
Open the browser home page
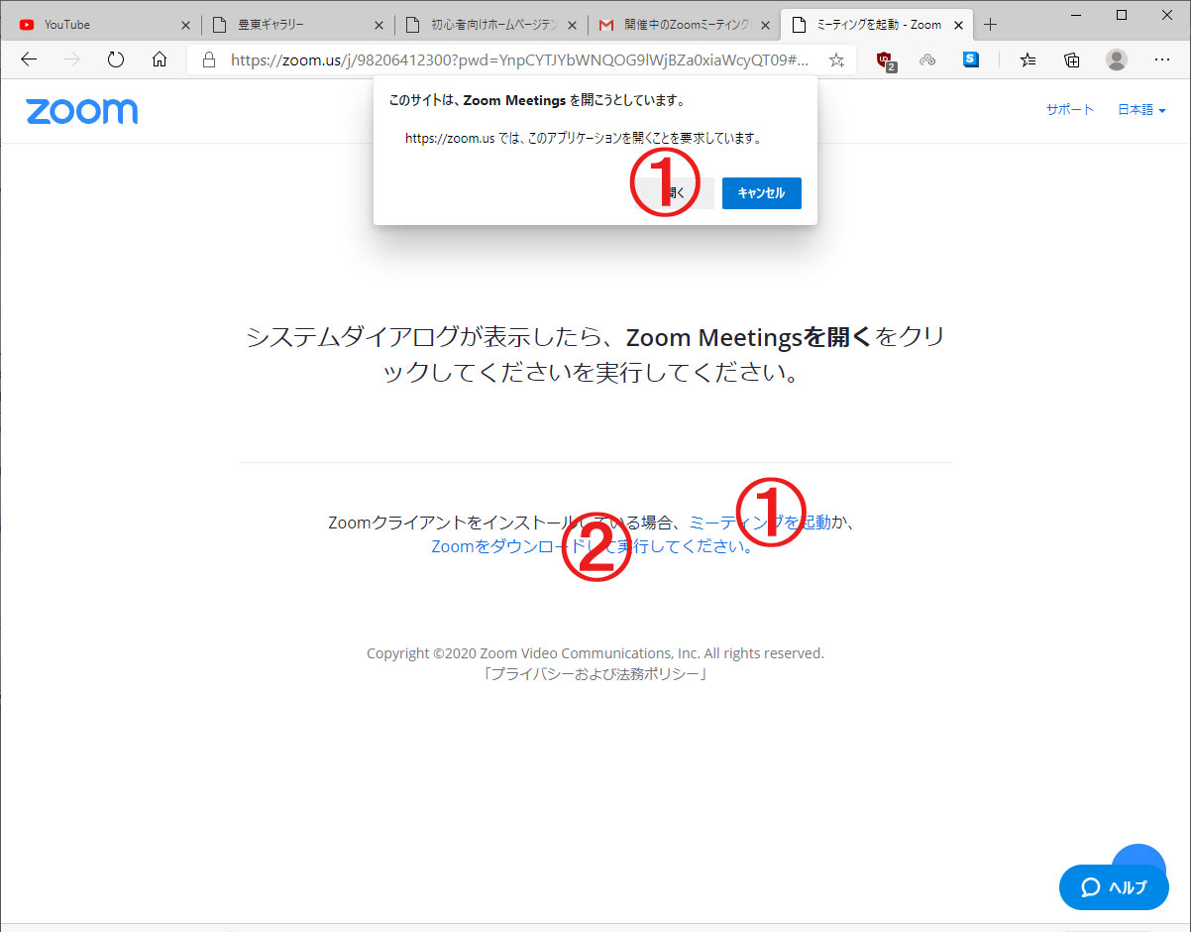pyautogui.click(x=160, y=59)
